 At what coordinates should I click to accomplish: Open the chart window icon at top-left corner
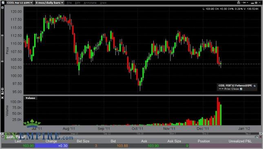[x=3, y=2]
